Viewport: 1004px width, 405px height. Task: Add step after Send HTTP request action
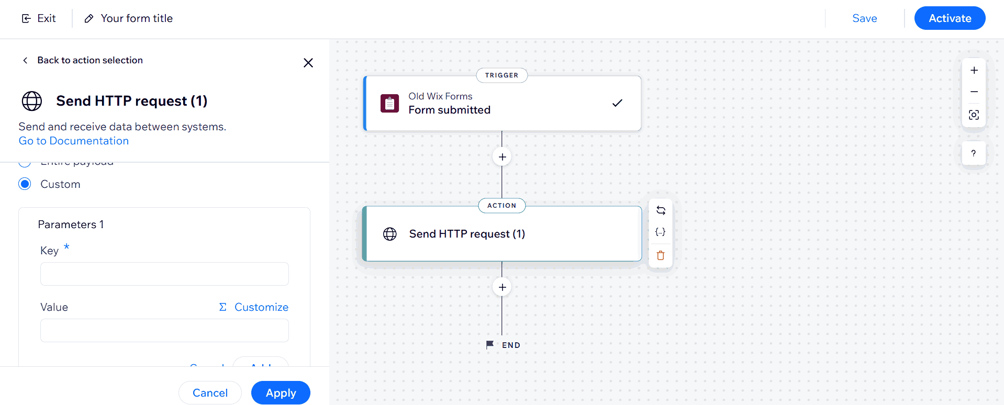coord(502,287)
